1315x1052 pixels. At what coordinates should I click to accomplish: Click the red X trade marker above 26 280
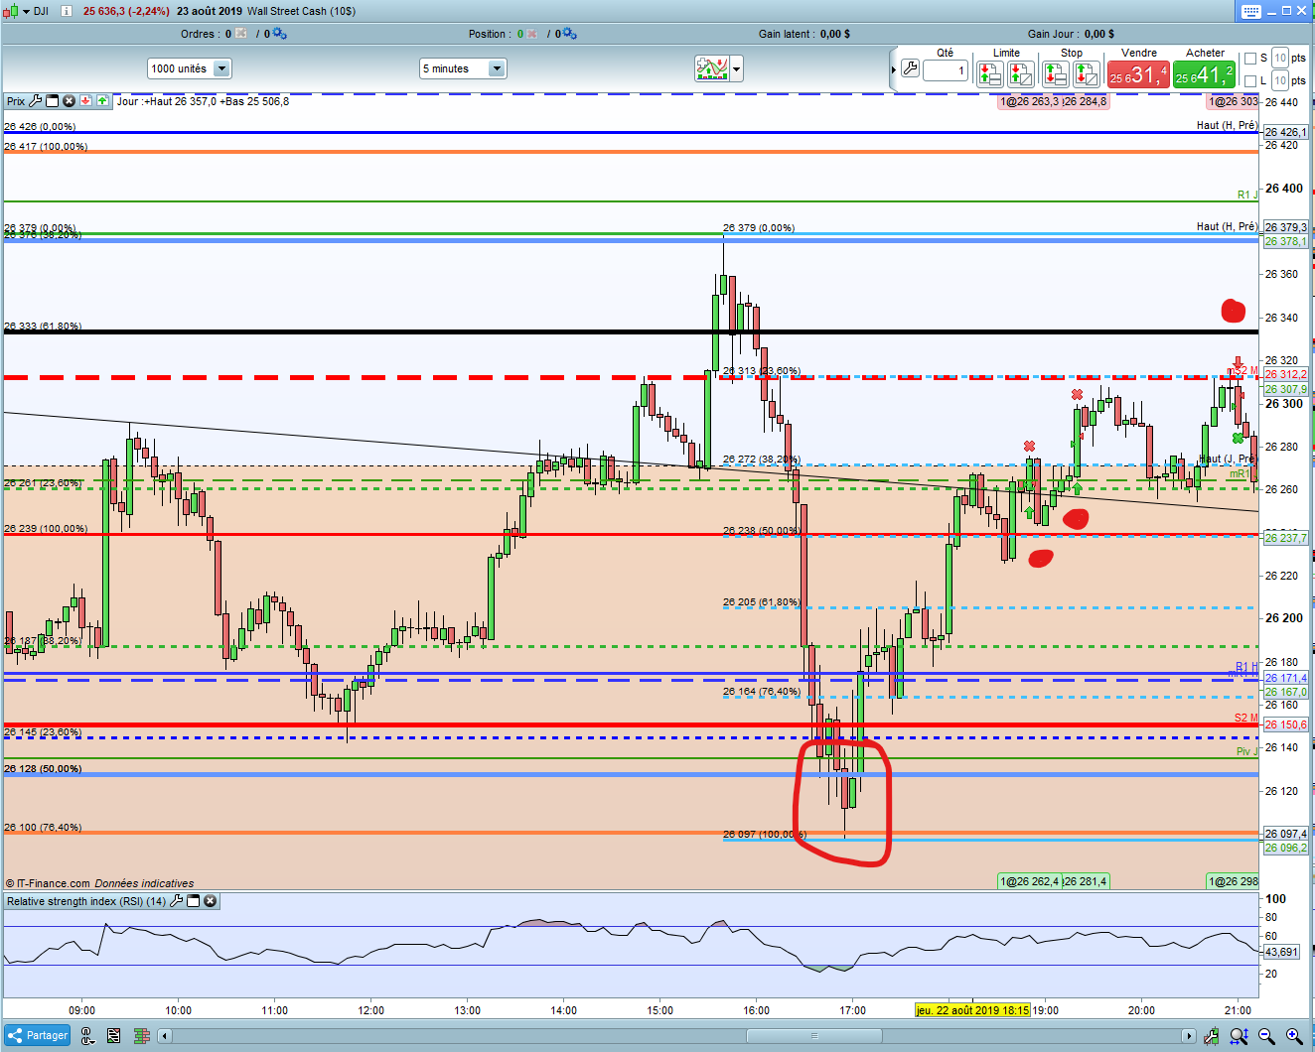1030,447
